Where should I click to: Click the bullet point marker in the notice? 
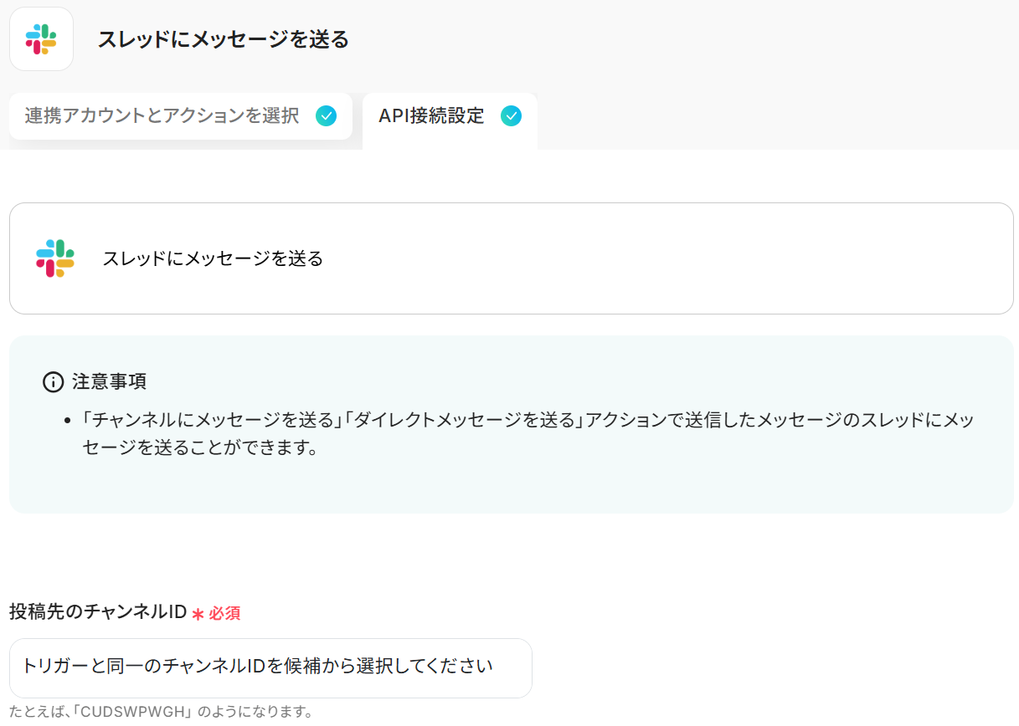coord(67,421)
